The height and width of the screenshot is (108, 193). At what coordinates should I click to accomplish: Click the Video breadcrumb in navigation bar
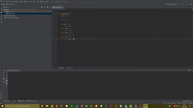click(x=3, y=4)
